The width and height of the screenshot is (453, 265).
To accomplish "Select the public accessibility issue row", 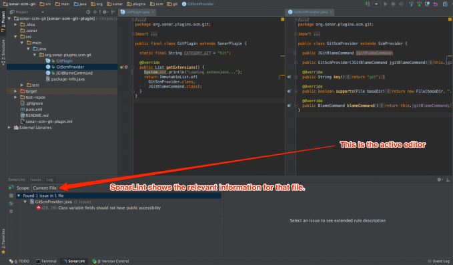I will tap(99, 208).
